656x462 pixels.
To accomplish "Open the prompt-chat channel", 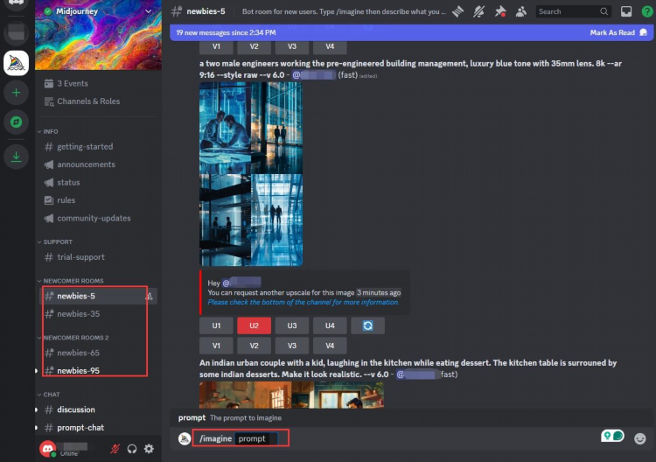I will click(x=98, y=428).
